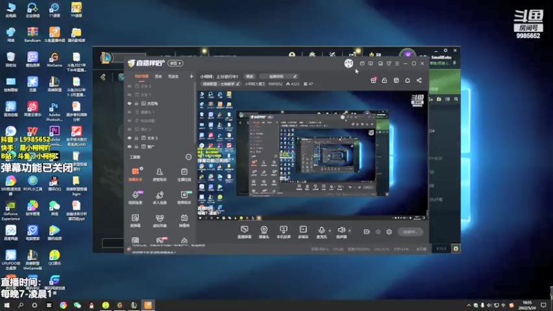Edit the 英雄联盟 category tag pencil
553x311 pixels.
238,84
